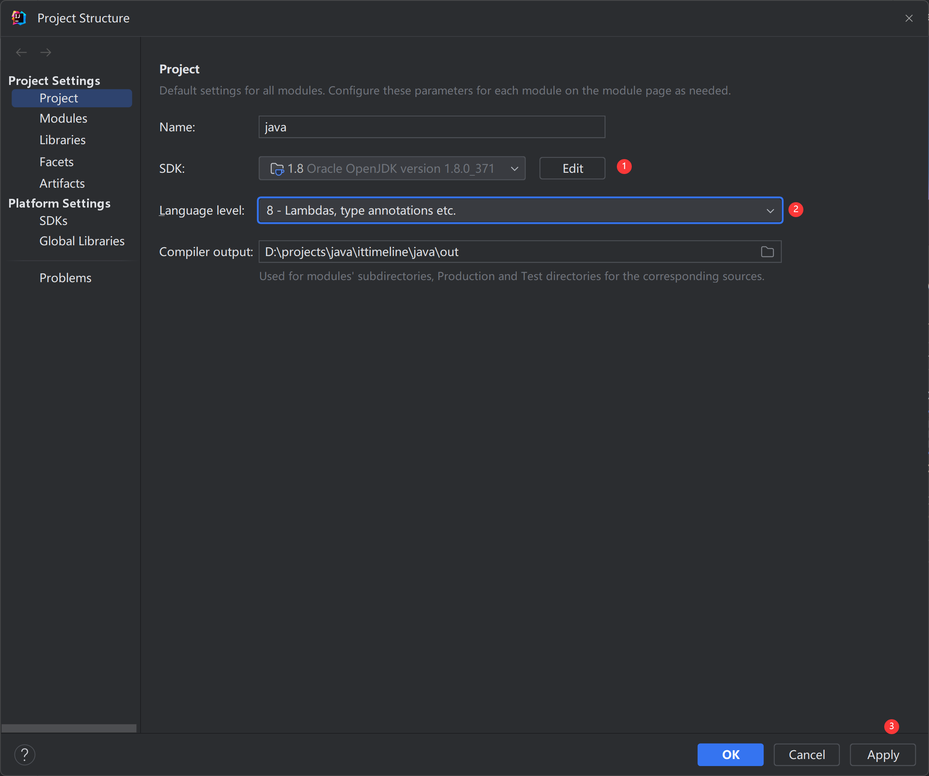Close the Project Structure dialog
This screenshot has height=776, width=929.
click(x=909, y=18)
